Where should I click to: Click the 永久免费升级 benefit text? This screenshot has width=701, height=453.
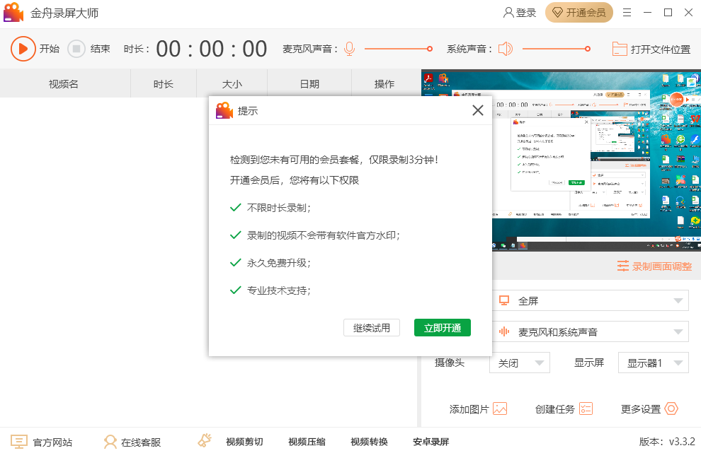[x=278, y=263]
